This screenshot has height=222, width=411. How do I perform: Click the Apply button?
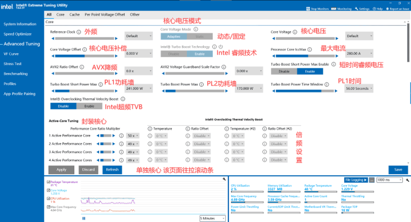(61, 169)
